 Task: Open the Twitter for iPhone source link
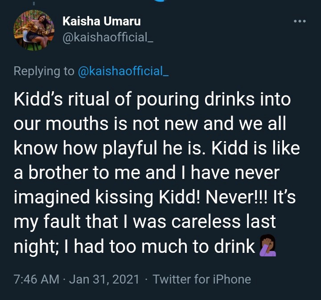tap(202, 279)
